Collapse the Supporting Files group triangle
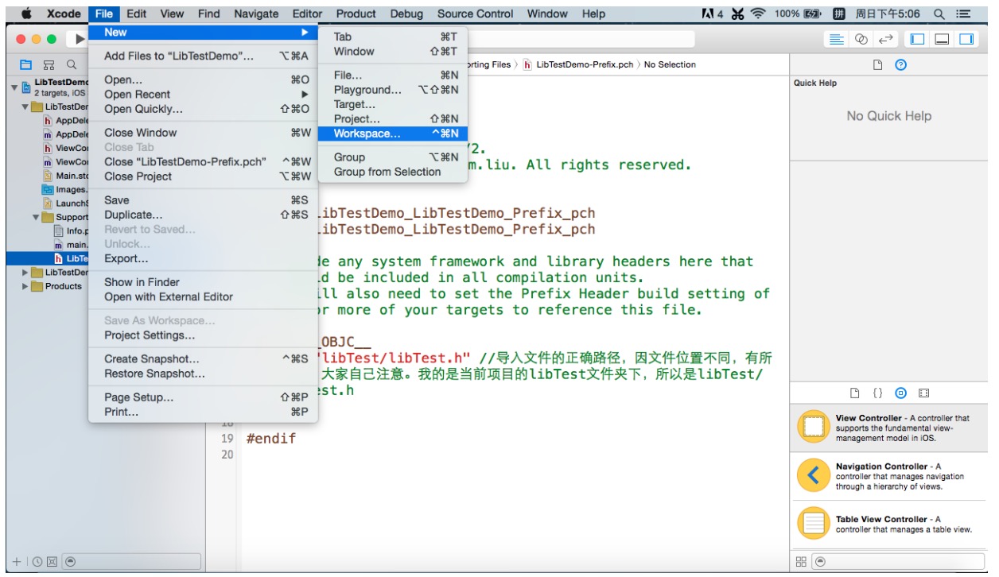This screenshot has width=999, height=577. [36, 217]
